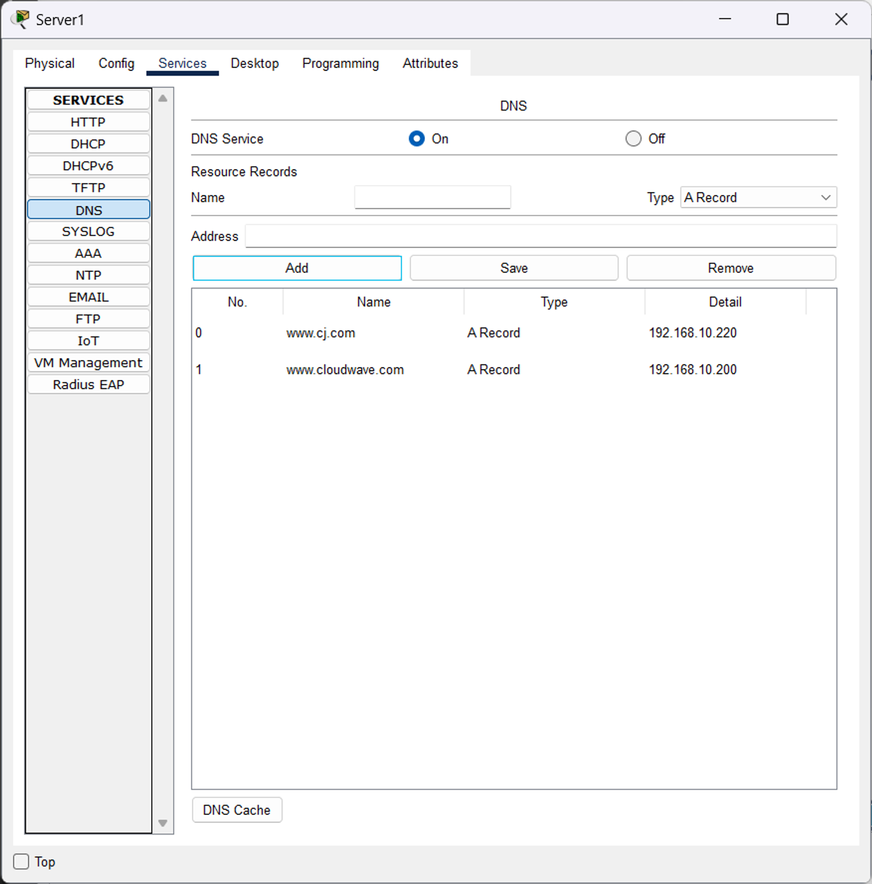The width and height of the screenshot is (872, 884).
Task: Select the HTTP service
Action: click(x=89, y=122)
